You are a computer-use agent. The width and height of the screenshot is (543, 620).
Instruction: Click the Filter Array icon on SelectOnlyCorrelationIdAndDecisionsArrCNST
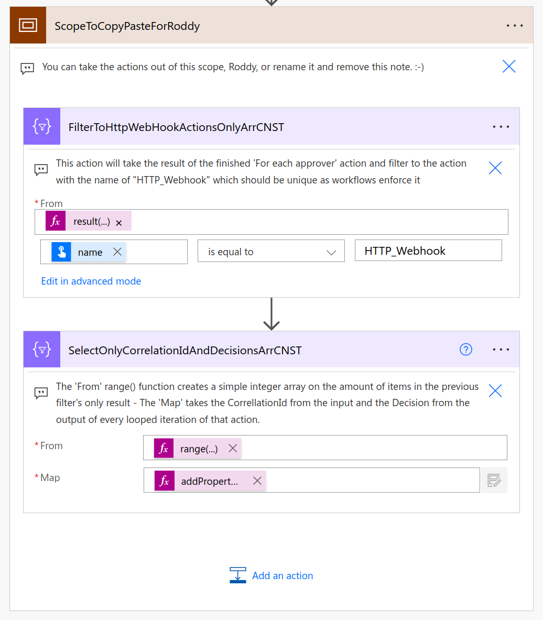41,349
